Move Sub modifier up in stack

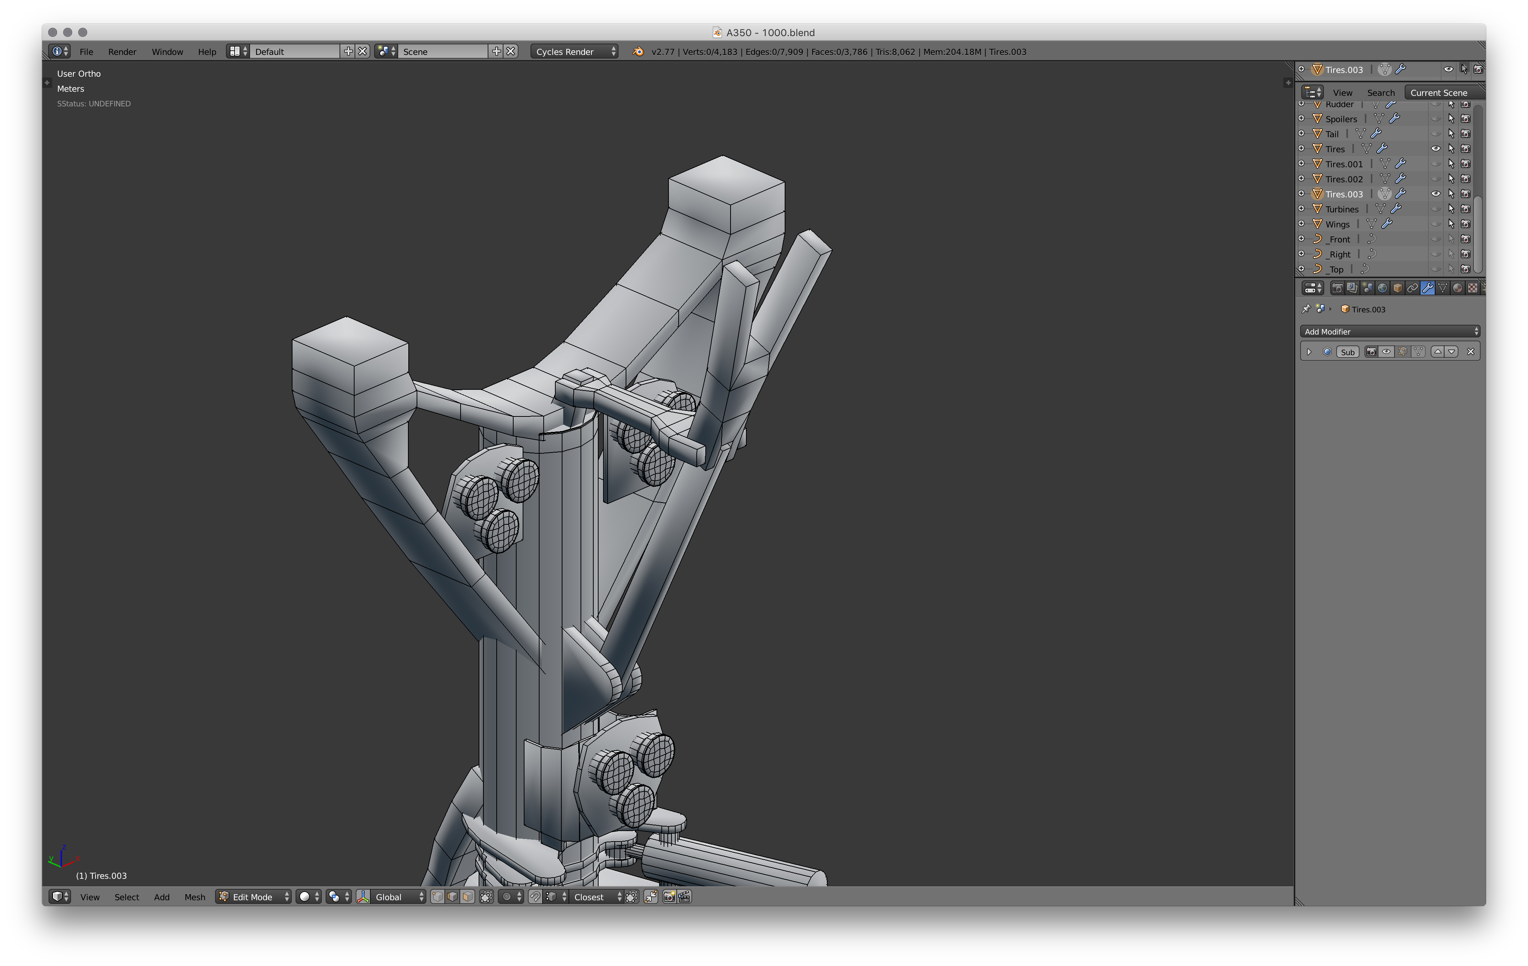pos(1438,351)
